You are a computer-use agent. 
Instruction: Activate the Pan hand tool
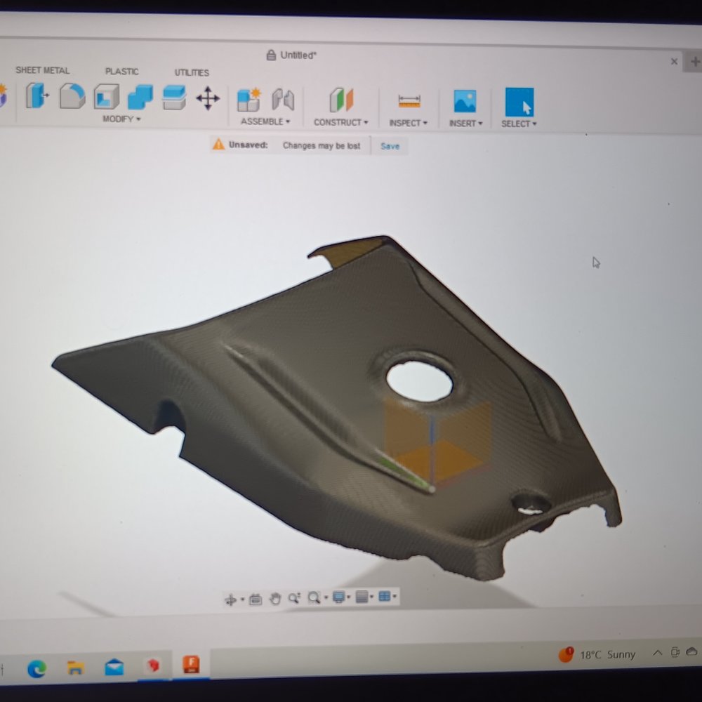click(275, 599)
